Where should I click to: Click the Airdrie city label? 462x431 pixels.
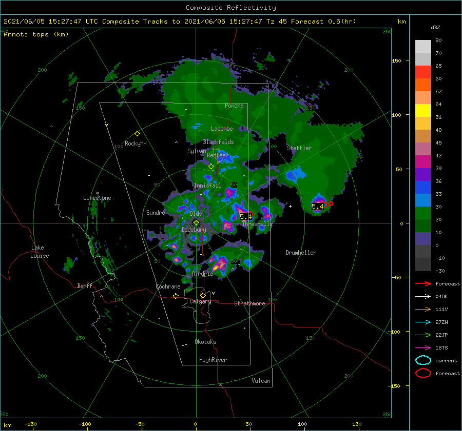202,274
